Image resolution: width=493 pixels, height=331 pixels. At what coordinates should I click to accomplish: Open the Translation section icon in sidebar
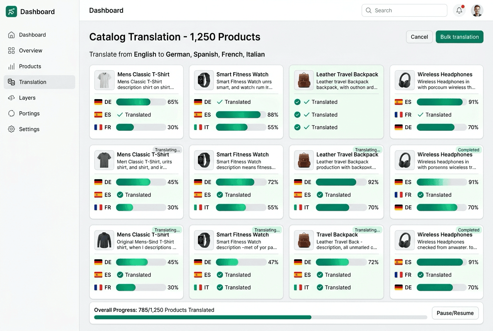tap(12, 82)
